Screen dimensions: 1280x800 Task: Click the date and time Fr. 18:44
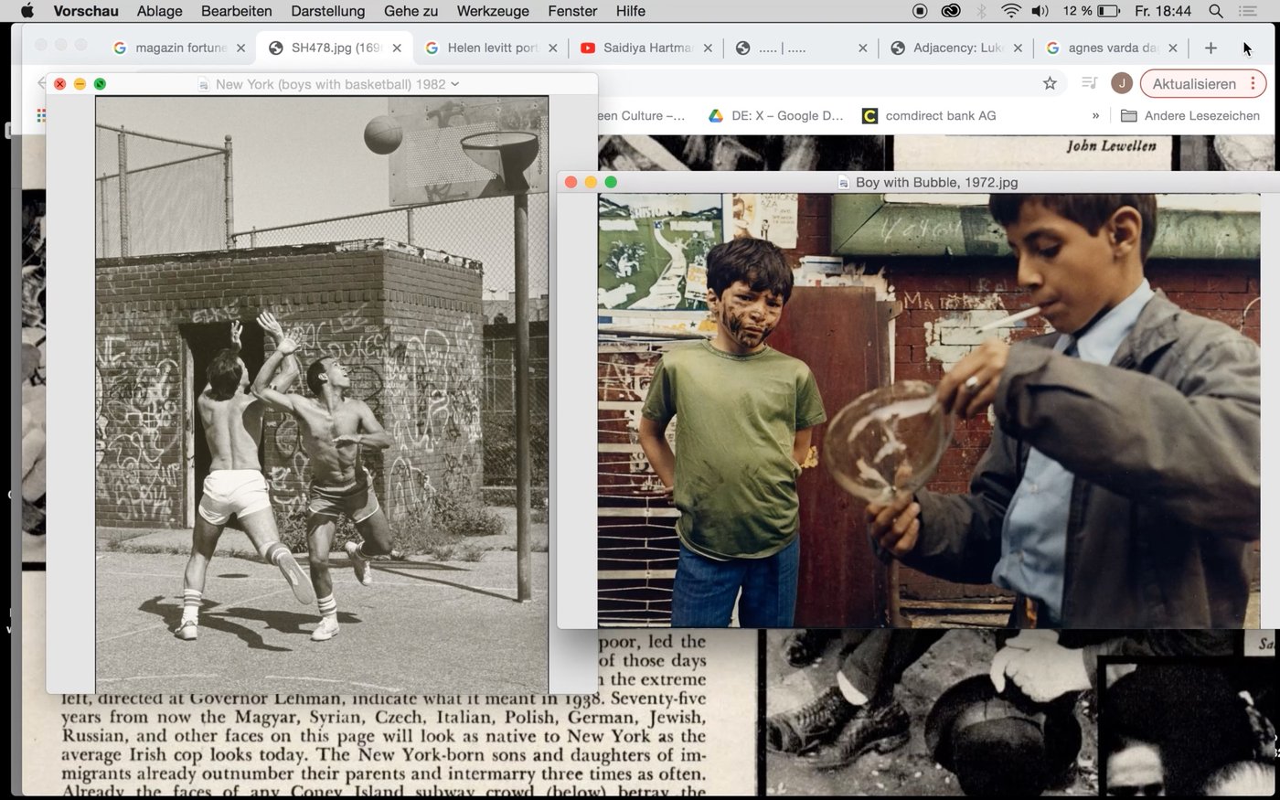coord(1163,11)
